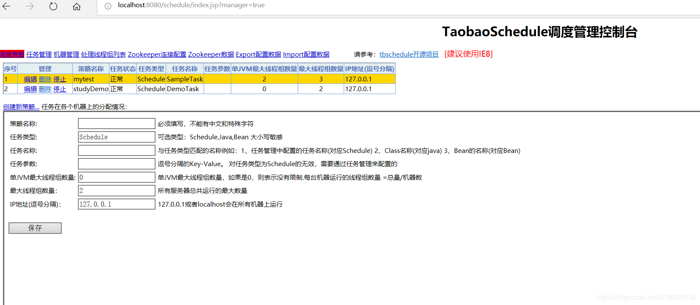Edit the mytest strategy via 编辑
Image resolution: width=700 pixels, height=305 pixels.
[30, 79]
